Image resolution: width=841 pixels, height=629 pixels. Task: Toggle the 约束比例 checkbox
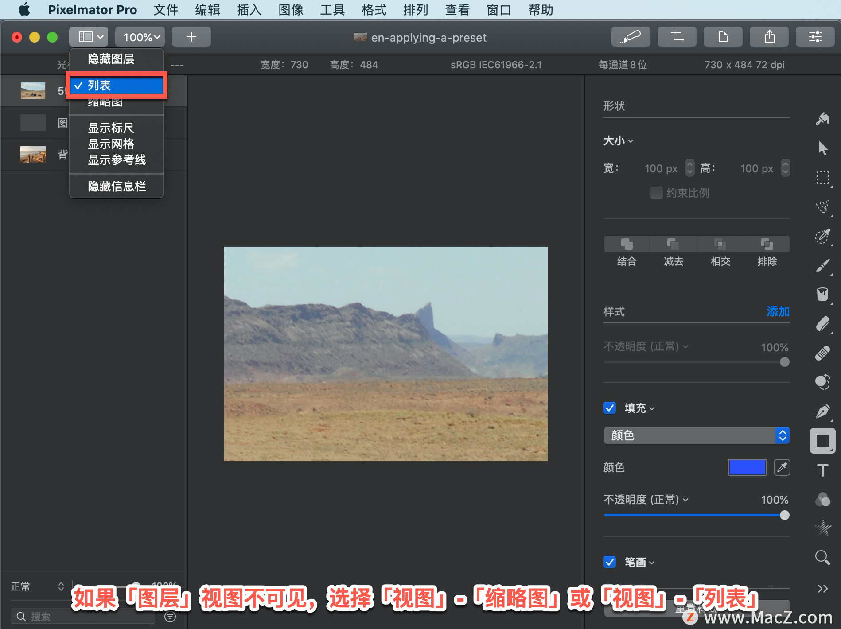click(656, 193)
